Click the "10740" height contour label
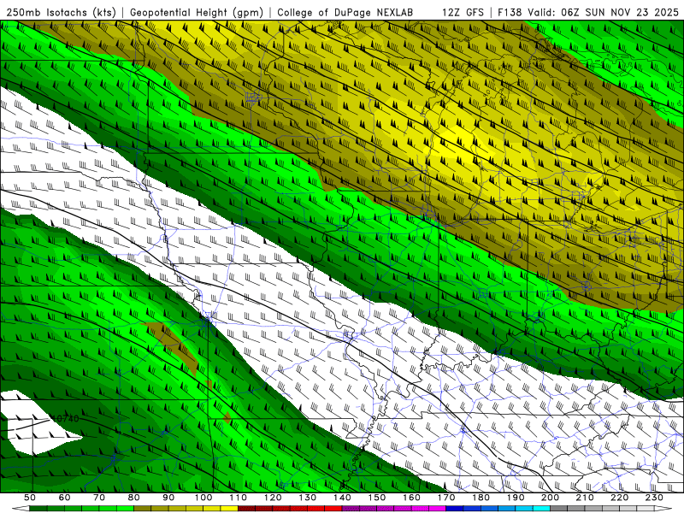684x513 pixels. point(66,418)
